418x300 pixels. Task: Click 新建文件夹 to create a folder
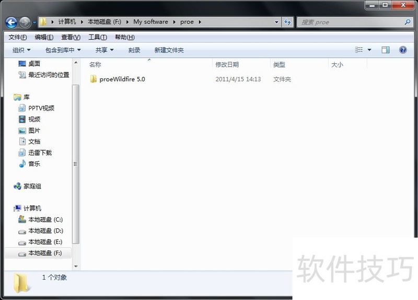(169, 50)
